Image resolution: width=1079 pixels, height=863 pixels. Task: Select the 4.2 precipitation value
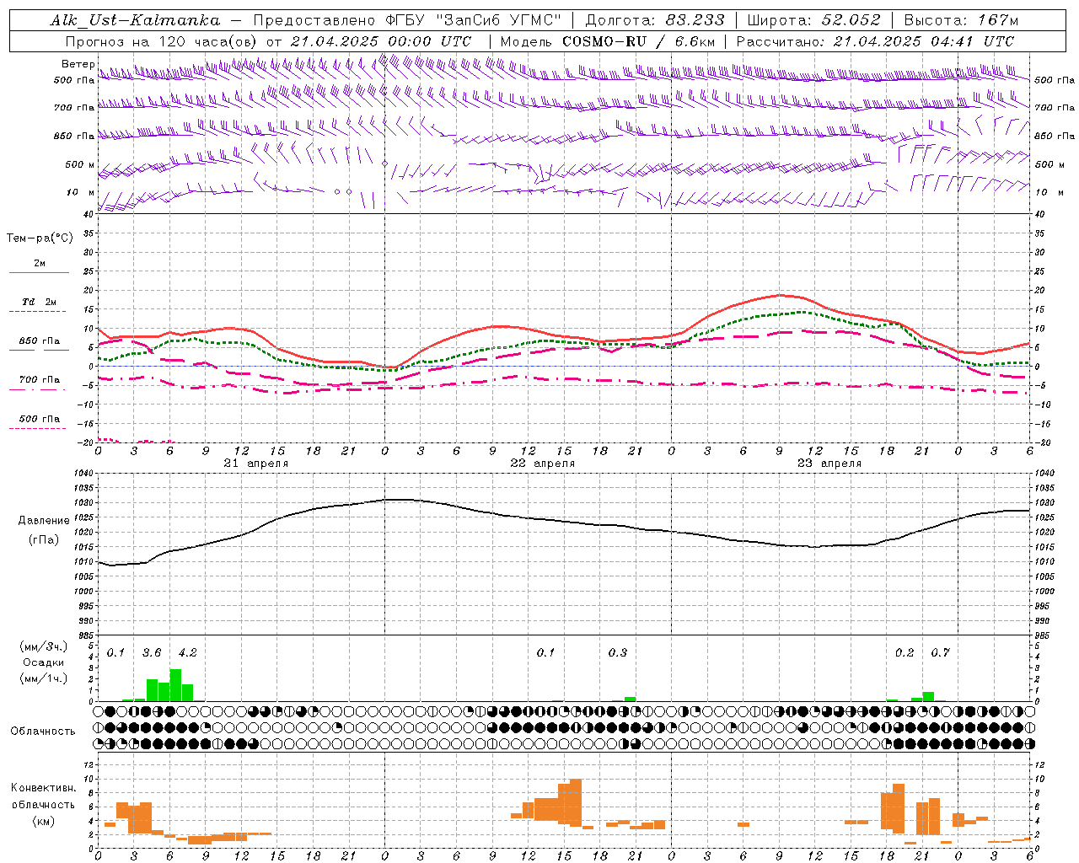coord(187,653)
